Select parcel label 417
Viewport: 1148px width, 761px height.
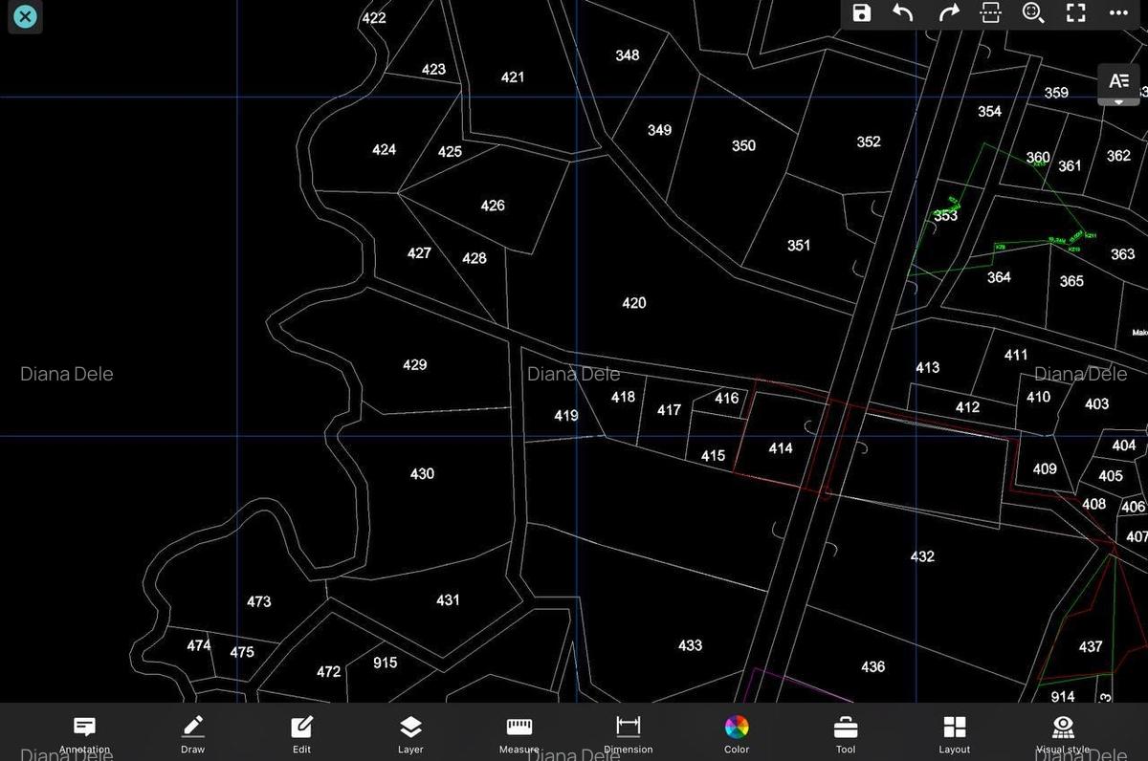[669, 410]
